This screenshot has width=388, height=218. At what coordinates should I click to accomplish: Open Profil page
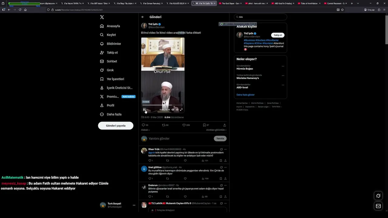click(107, 105)
